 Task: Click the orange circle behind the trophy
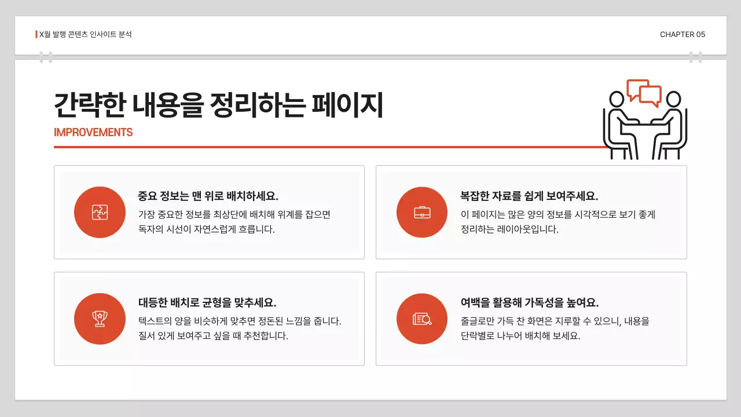100,319
